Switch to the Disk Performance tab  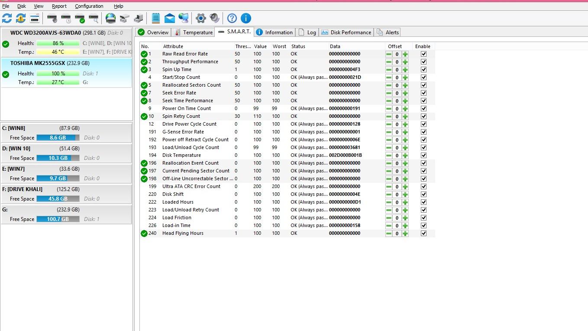pos(346,32)
